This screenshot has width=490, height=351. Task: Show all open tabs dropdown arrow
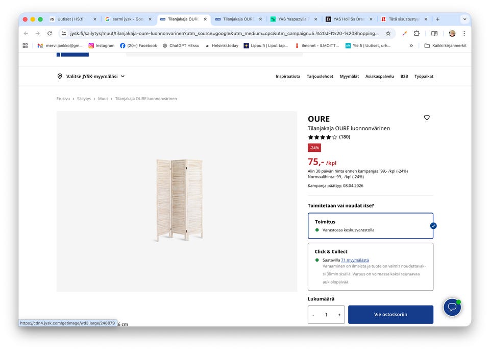point(464,19)
